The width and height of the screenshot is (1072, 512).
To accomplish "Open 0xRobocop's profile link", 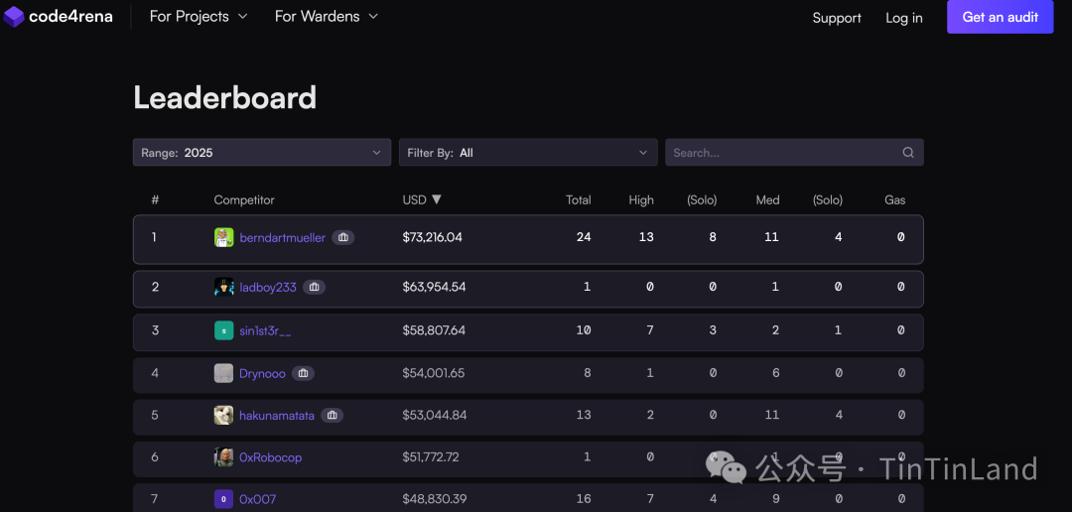I will click(271, 457).
